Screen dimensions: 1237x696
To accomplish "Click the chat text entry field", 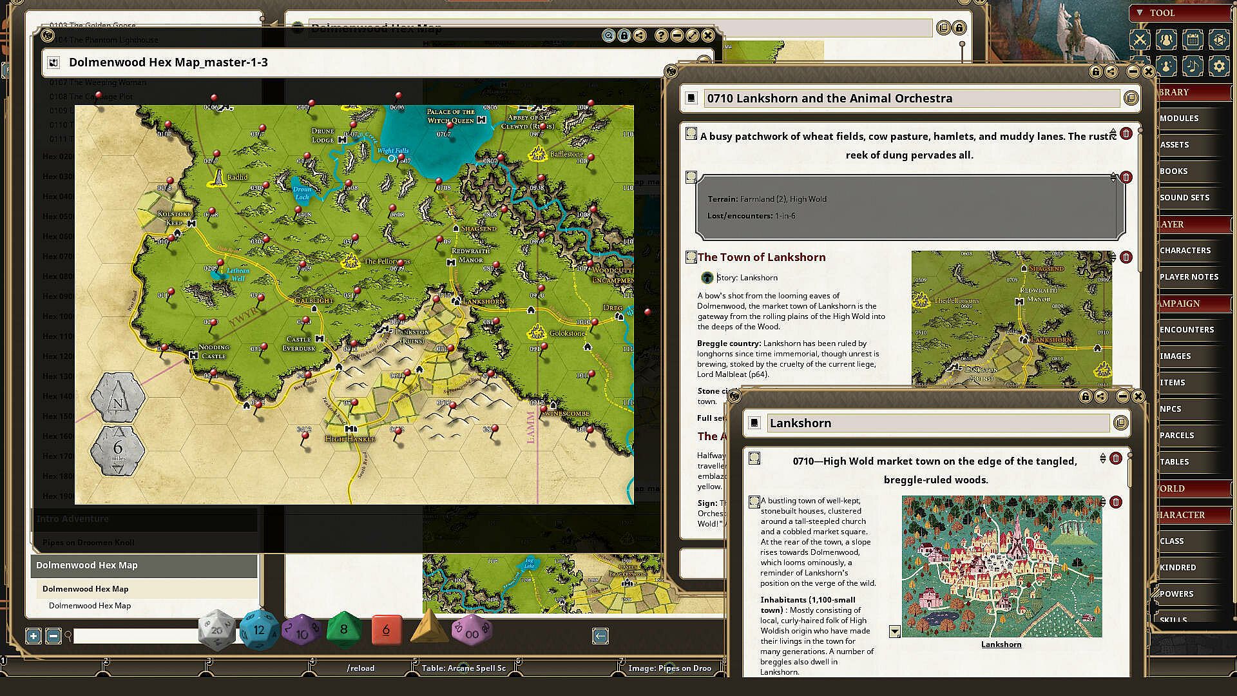I will pos(135,636).
